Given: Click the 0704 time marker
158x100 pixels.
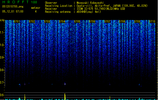Looking at the screenshot, I should click(x=62, y=21).
